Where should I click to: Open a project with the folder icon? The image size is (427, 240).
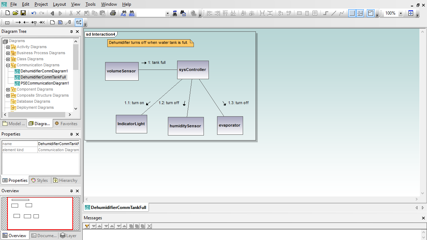pyautogui.click(x=16, y=13)
